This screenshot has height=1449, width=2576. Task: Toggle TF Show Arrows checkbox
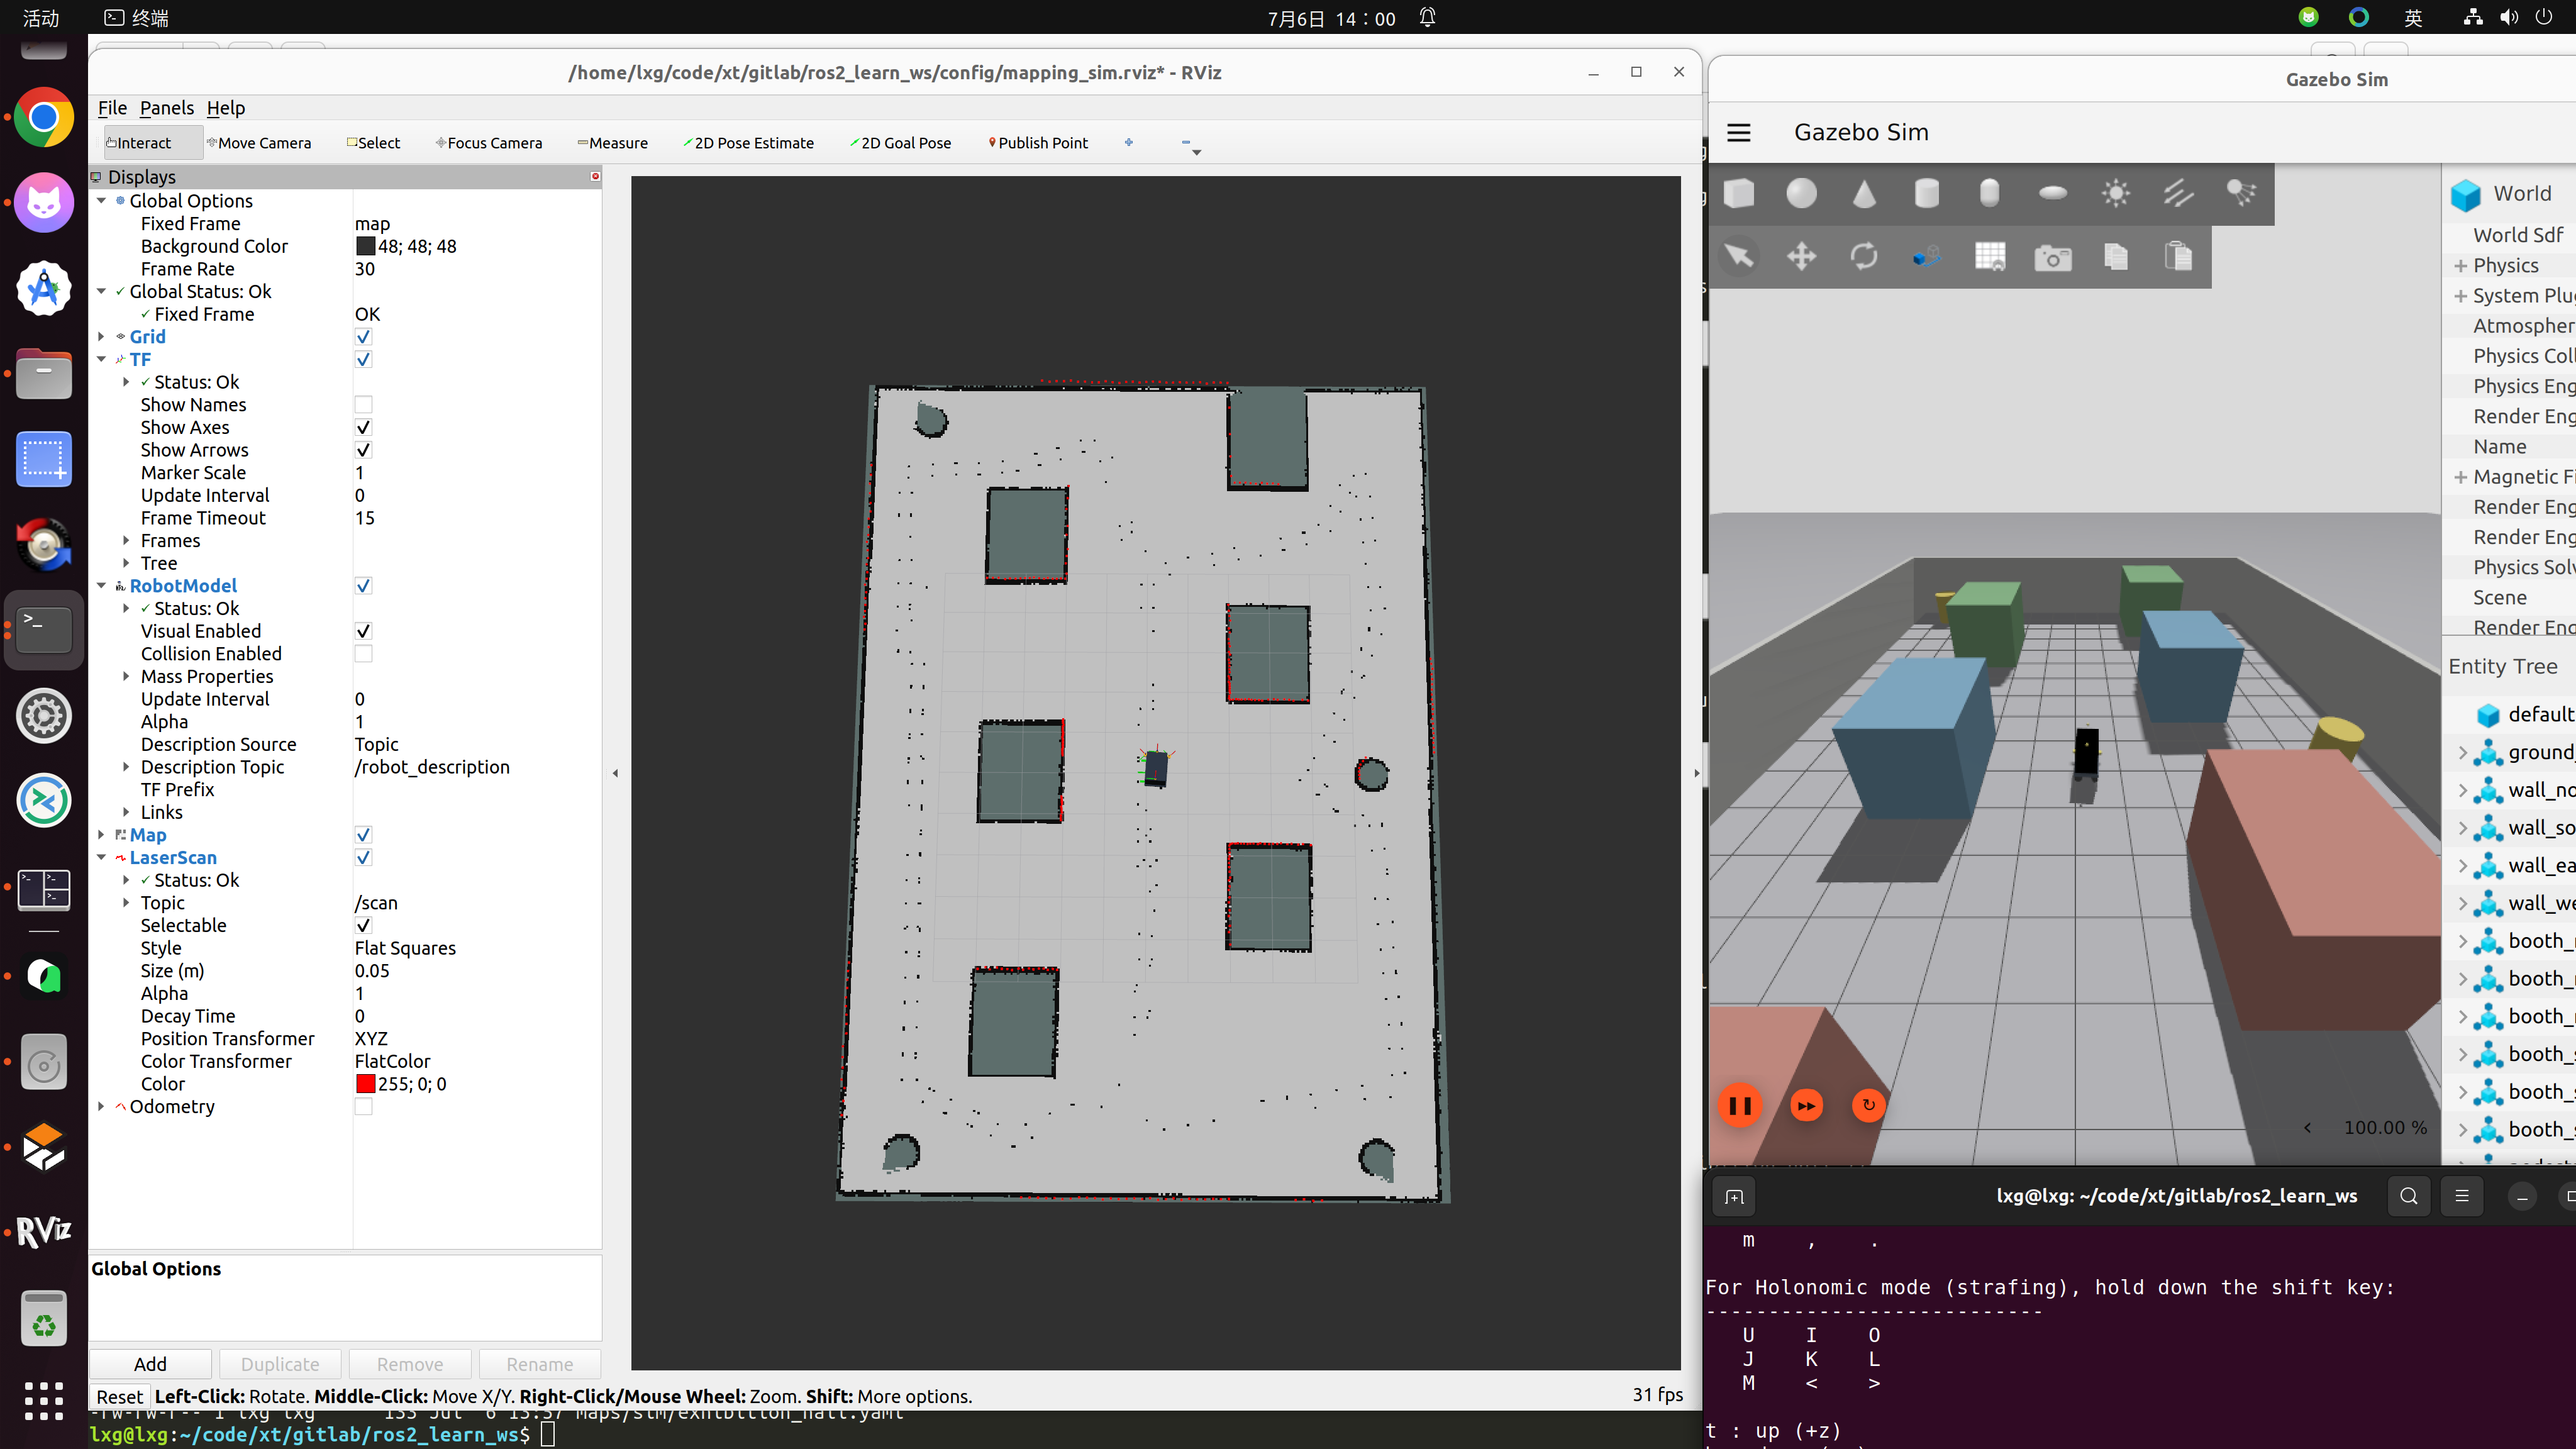pyautogui.click(x=363, y=450)
